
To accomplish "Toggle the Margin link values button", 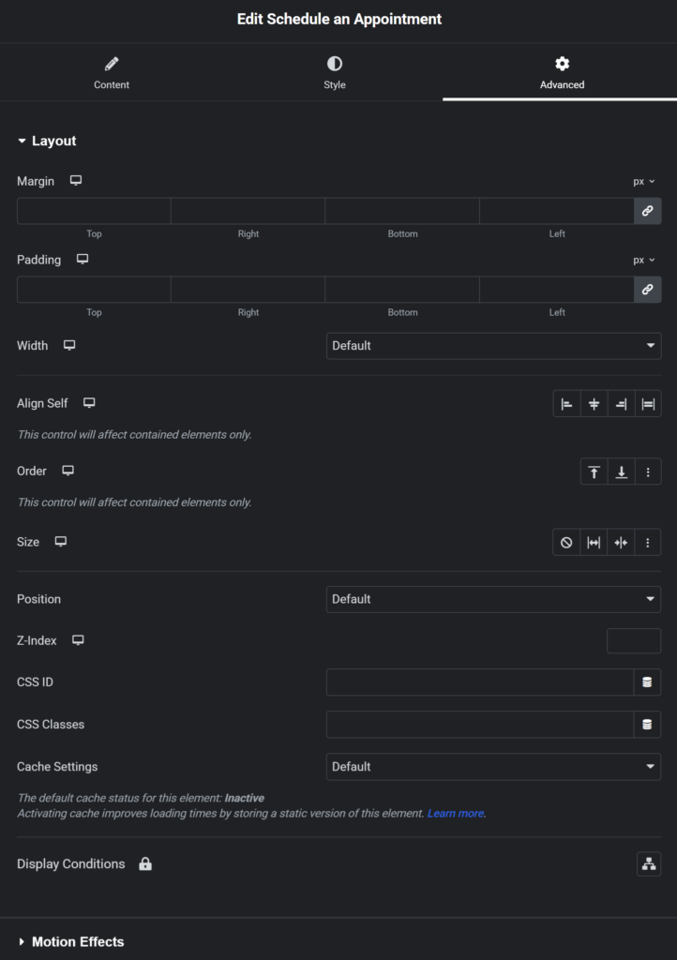I will click(x=648, y=211).
